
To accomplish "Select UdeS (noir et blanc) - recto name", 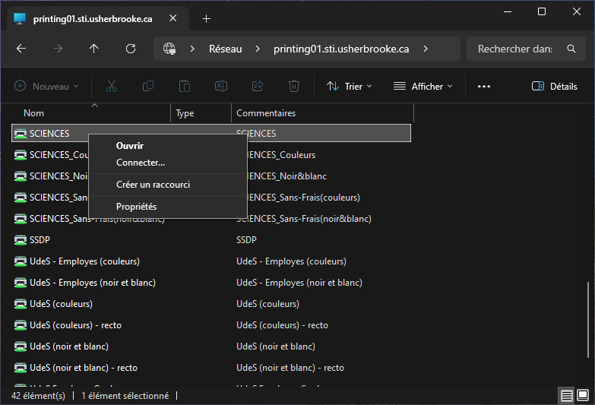I will coord(84,368).
